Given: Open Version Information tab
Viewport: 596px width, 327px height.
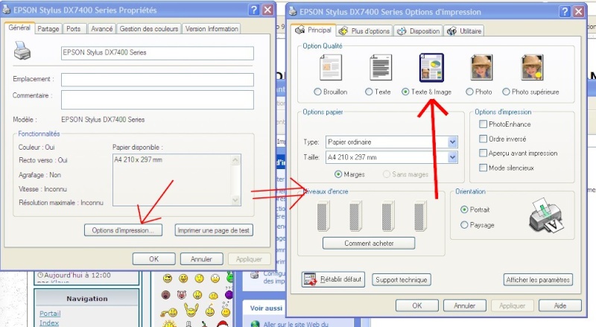Looking at the screenshot, I should [x=212, y=28].
